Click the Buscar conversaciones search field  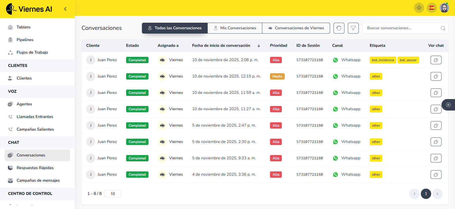tap(402, 28)
